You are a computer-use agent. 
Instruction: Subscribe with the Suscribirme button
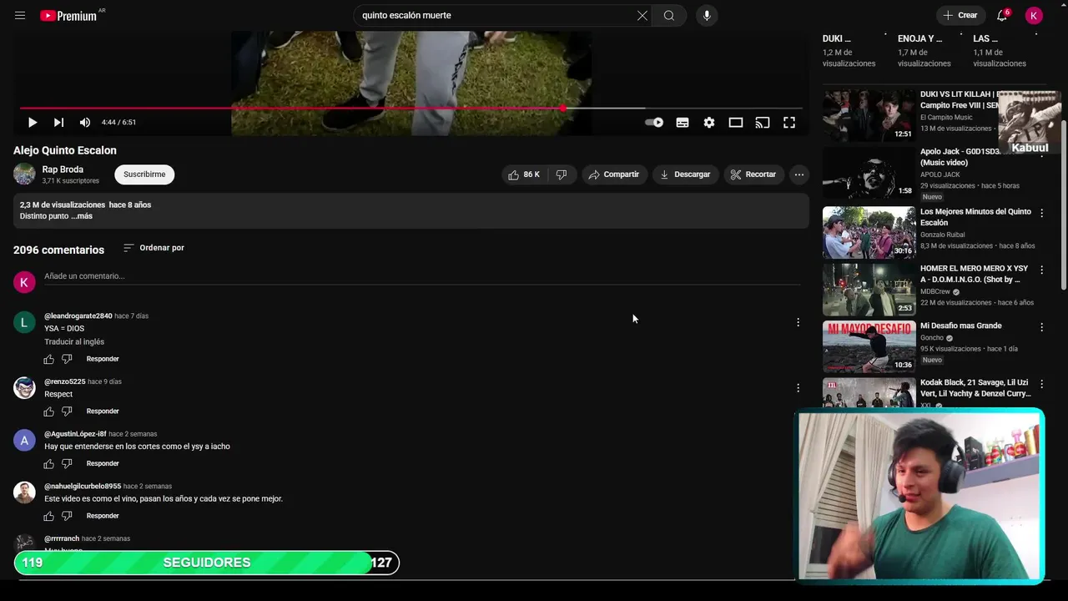click(x=144, y=174)
